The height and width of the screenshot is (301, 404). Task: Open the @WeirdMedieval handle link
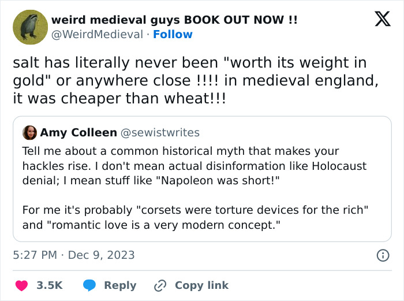click(97, 34)
